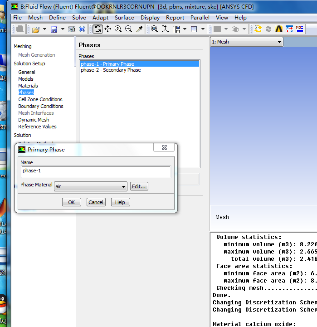Close the Primary Phase dialog
Screen dimensions: 317x327
[164, 147]
